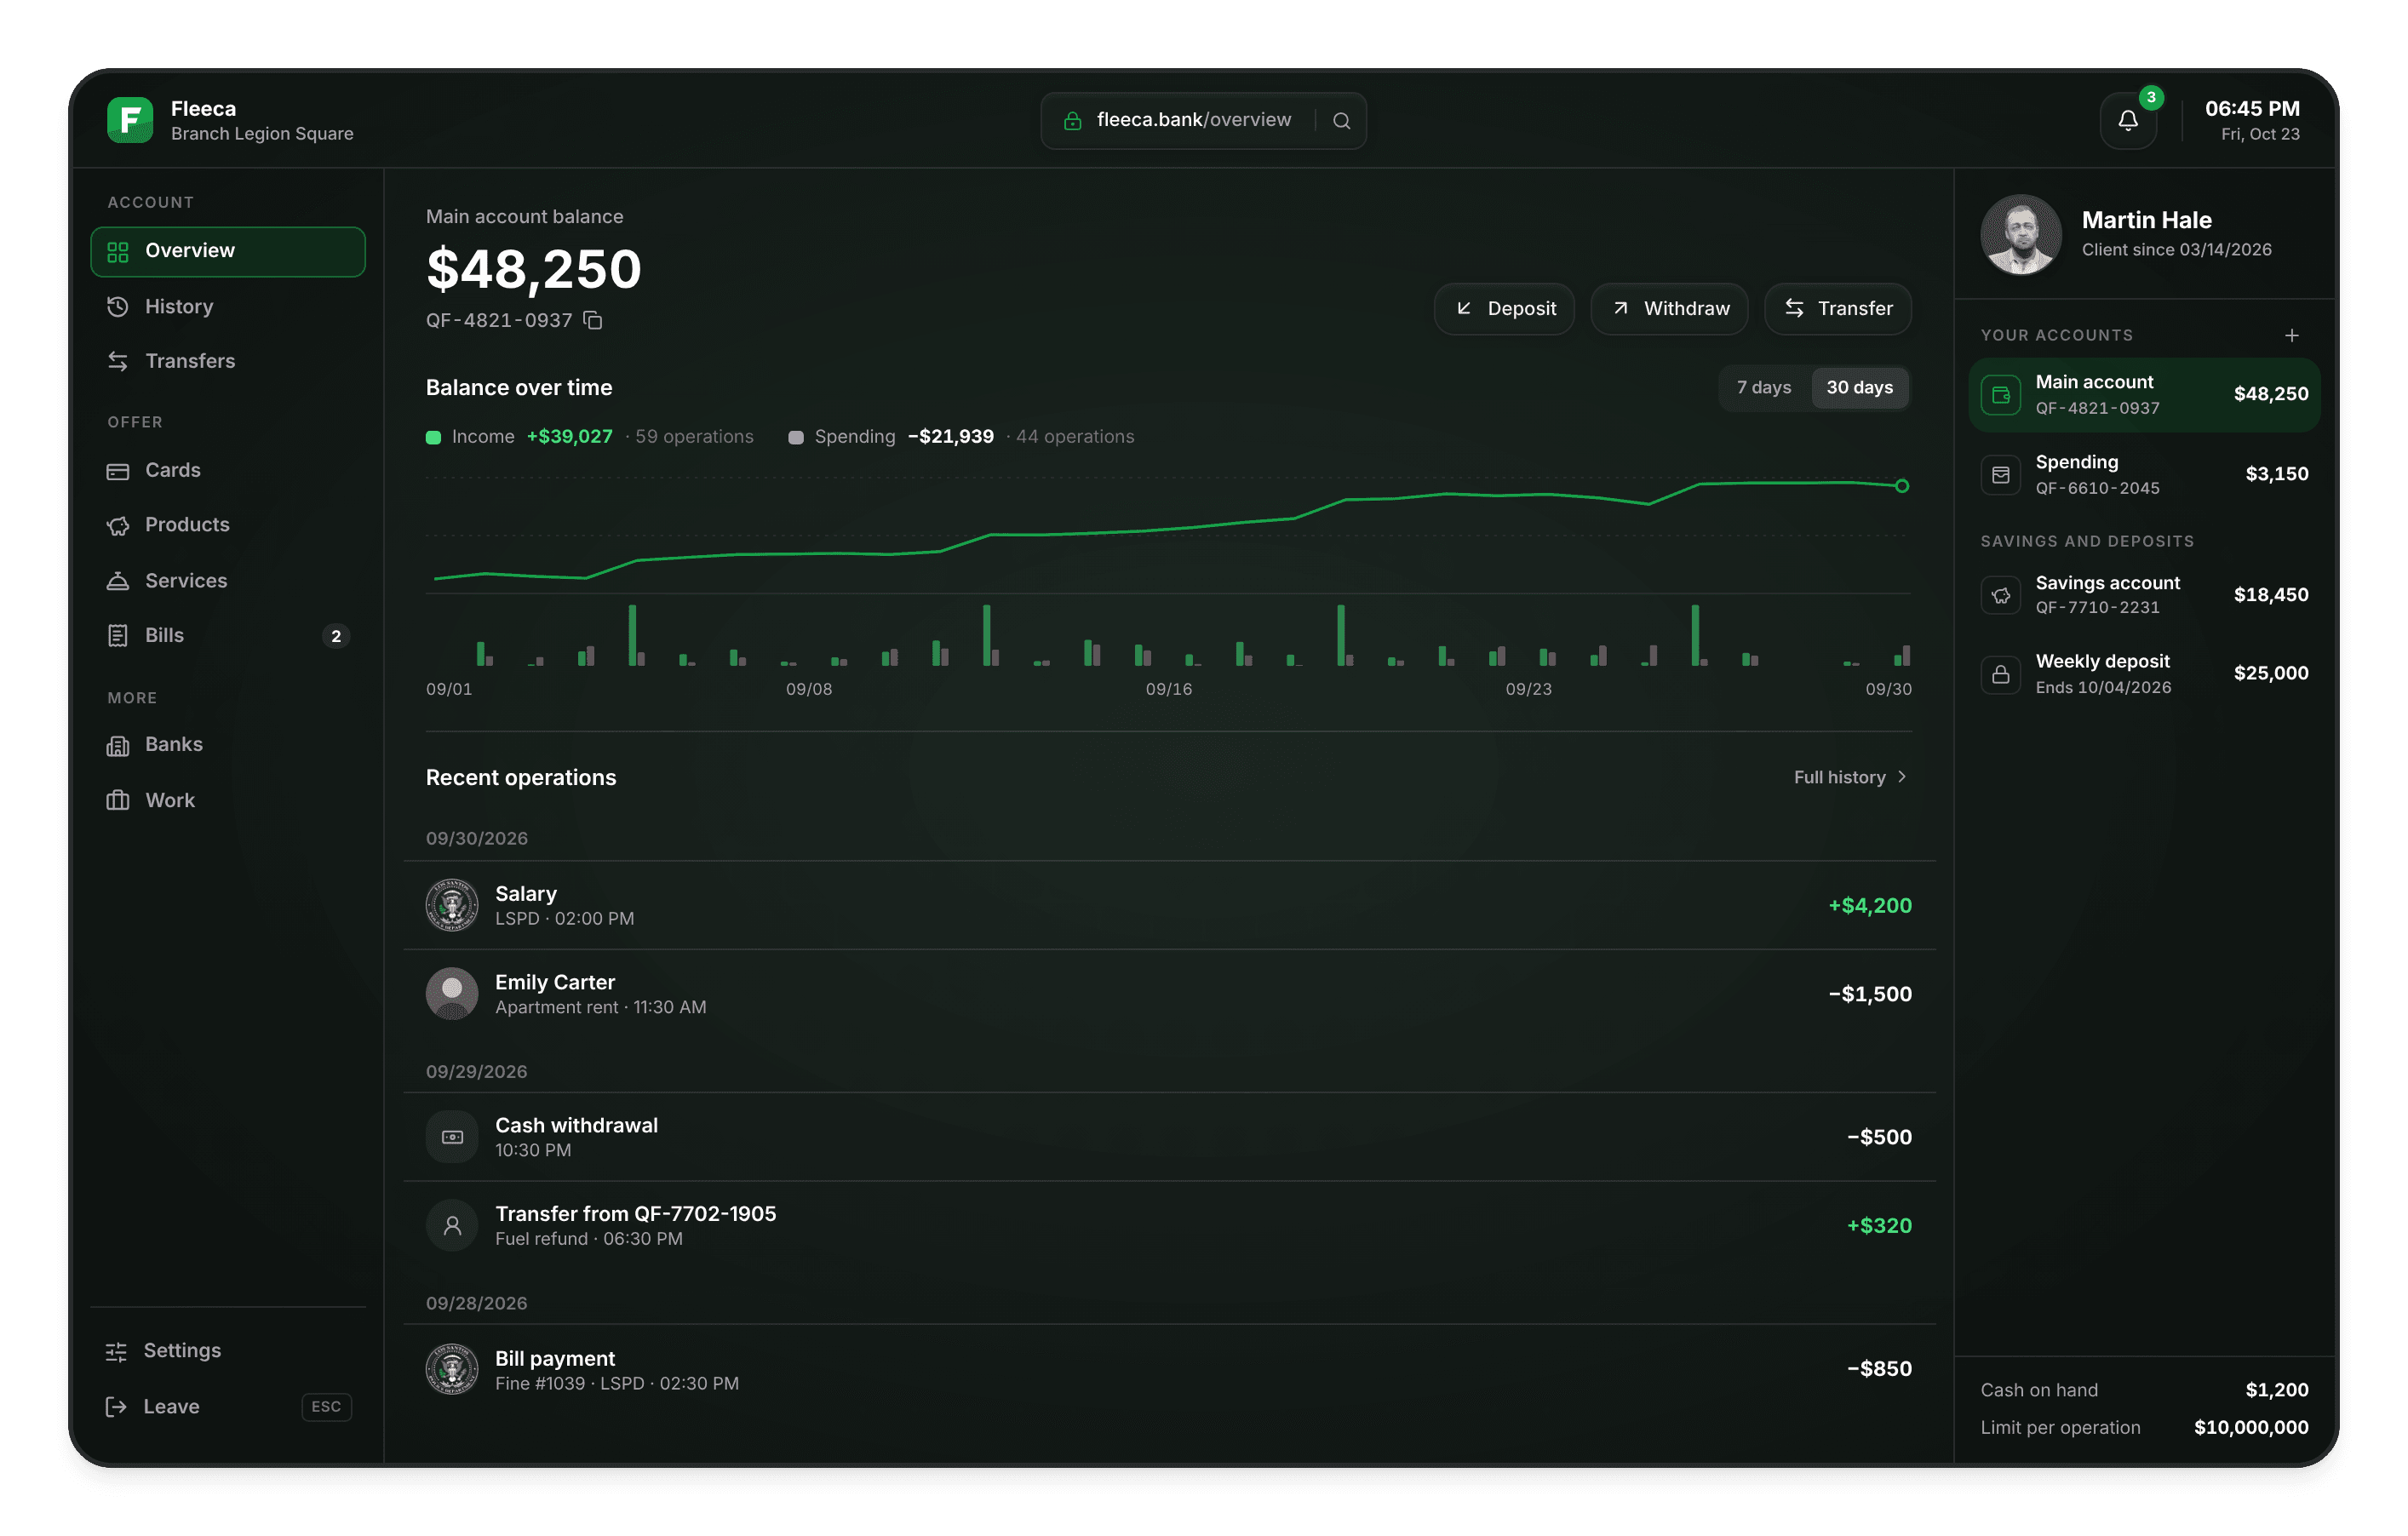Click the Transfer button
The image size is (2408, 1536).
1838,309
